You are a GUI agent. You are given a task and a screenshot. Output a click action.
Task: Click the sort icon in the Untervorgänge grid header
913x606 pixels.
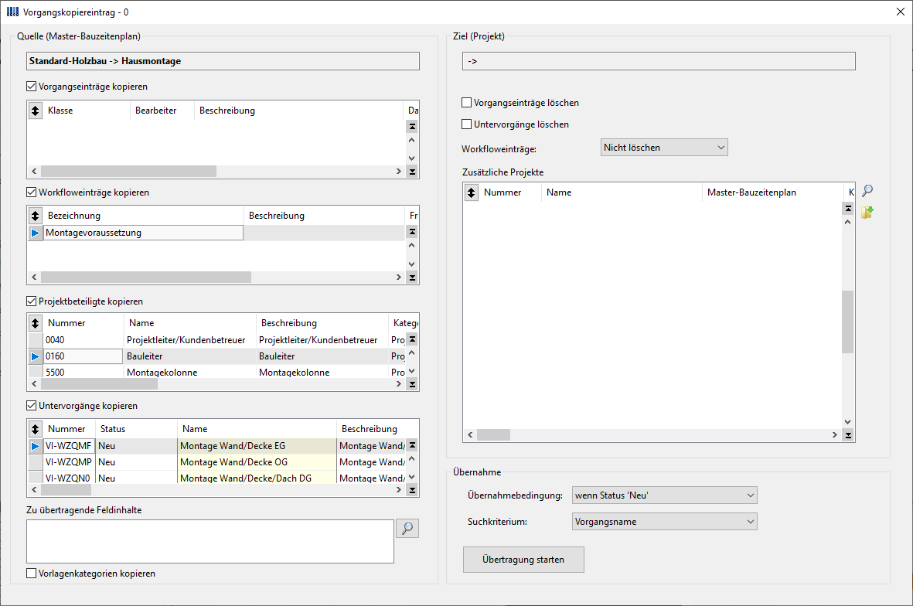[x=36, y=429]
